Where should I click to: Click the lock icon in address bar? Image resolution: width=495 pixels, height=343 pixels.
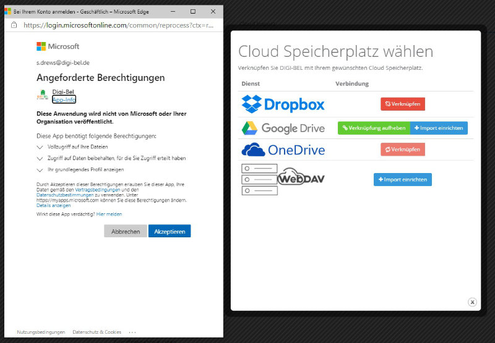[14, 25]
